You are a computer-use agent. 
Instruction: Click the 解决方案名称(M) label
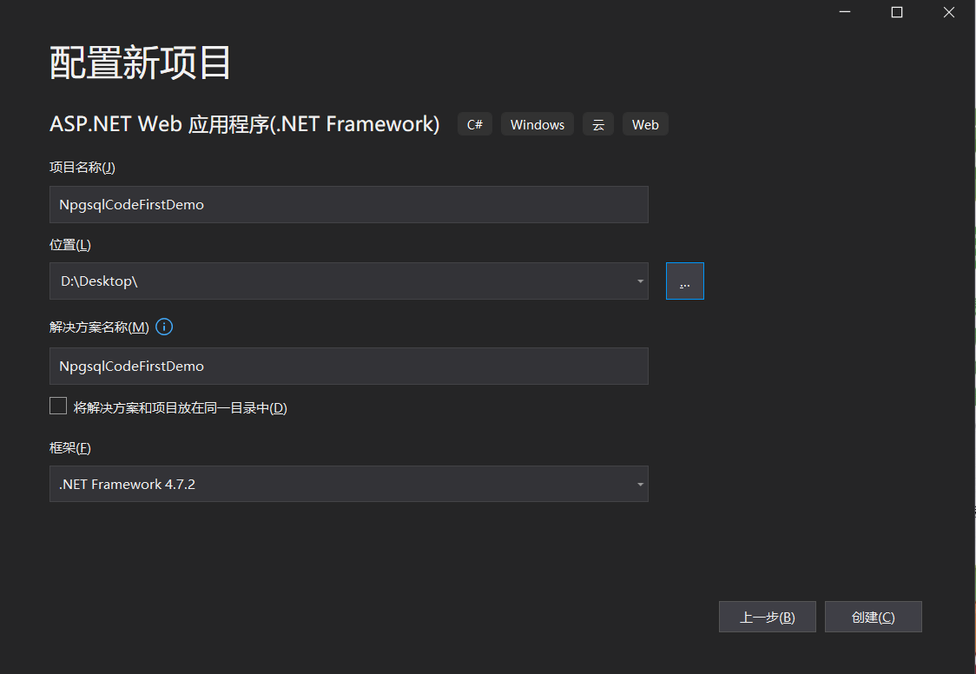click(99, 327)
